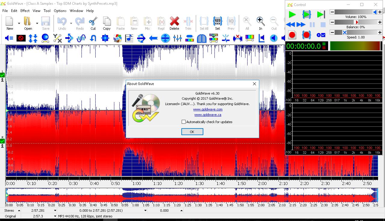Viewport: 385px width, 221px height.
Task: Click the Balance slider minus button
Action: pos(332,22)
